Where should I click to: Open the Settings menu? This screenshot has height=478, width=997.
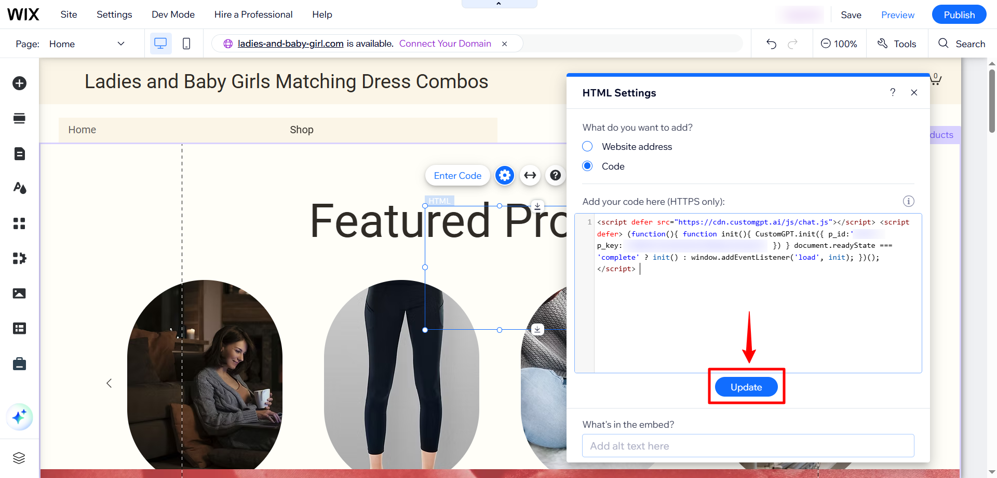click(114, 15)
